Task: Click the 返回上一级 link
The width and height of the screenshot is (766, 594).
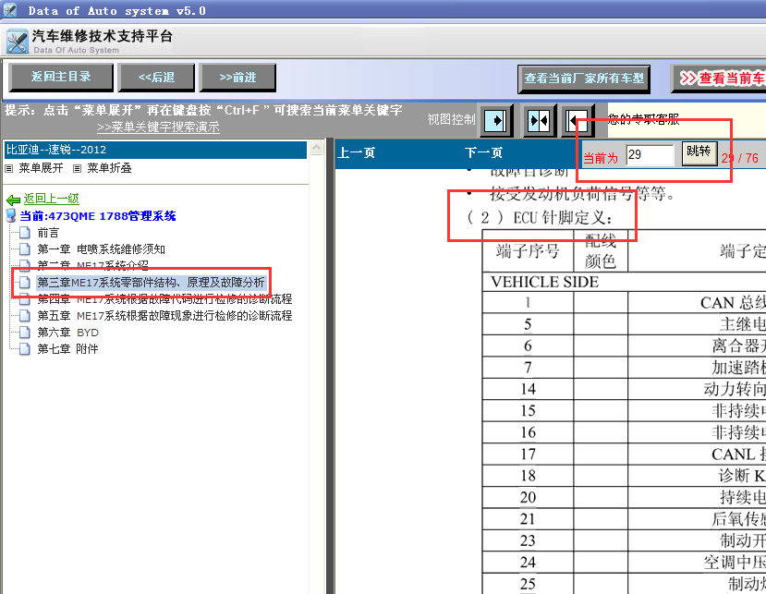Action: (x=52, y=199)
